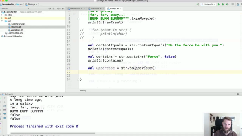This screenshot has height=136, width=242.
Task: Select StringsKt tab in Run panel
Action: (8, 94)
